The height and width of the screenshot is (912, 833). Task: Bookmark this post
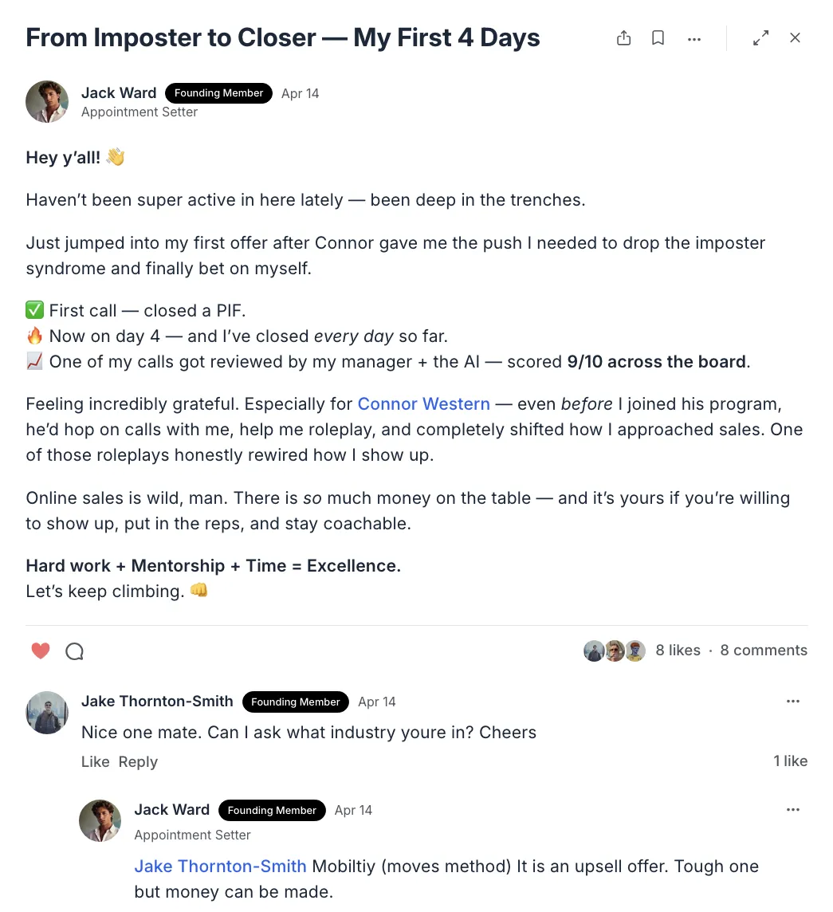[658, 37]
